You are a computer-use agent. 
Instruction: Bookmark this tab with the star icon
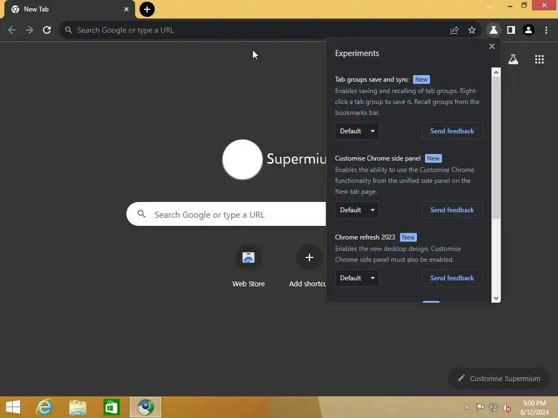click(x=472, y=30)
